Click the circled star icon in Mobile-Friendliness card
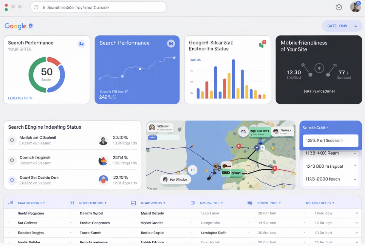365x246 pixels. [319, 68]
